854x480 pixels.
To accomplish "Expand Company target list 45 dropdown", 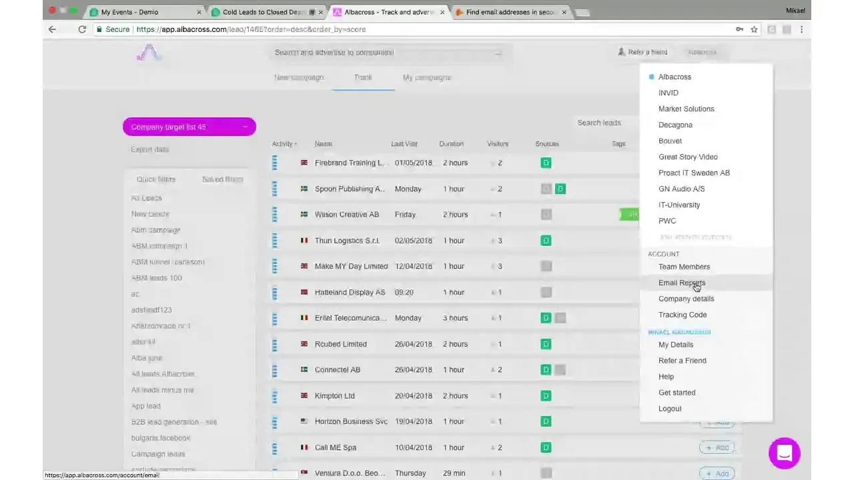I will pos(189,127).
